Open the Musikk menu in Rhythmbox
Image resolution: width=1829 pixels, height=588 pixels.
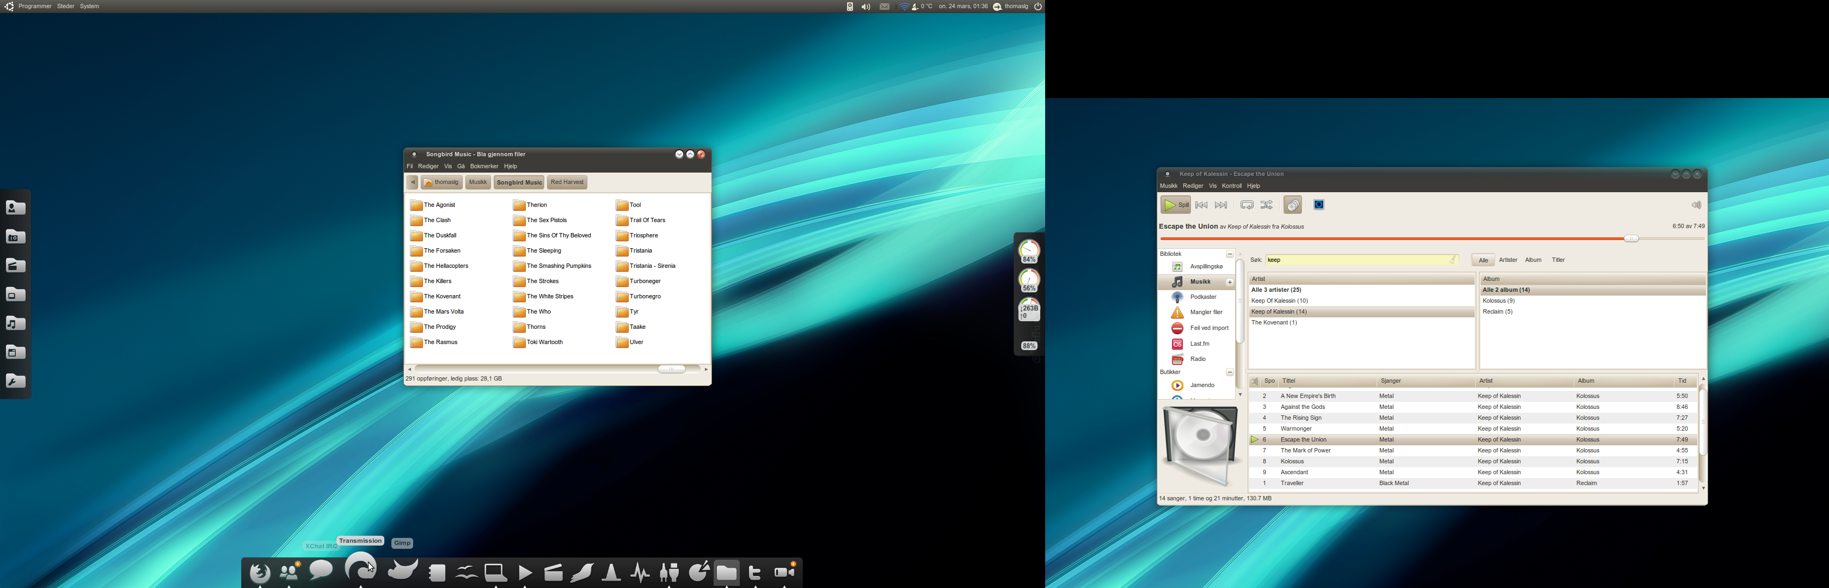[1169, 186]
